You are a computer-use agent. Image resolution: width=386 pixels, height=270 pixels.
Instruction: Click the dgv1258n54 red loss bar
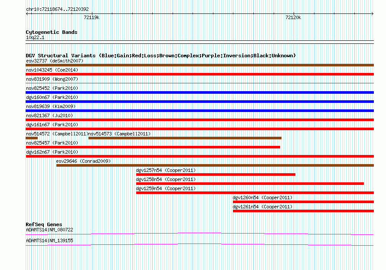[x=250, y=184]
